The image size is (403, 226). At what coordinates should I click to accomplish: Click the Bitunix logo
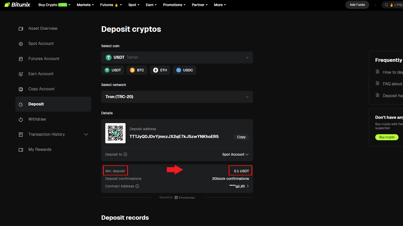(17, 5)
